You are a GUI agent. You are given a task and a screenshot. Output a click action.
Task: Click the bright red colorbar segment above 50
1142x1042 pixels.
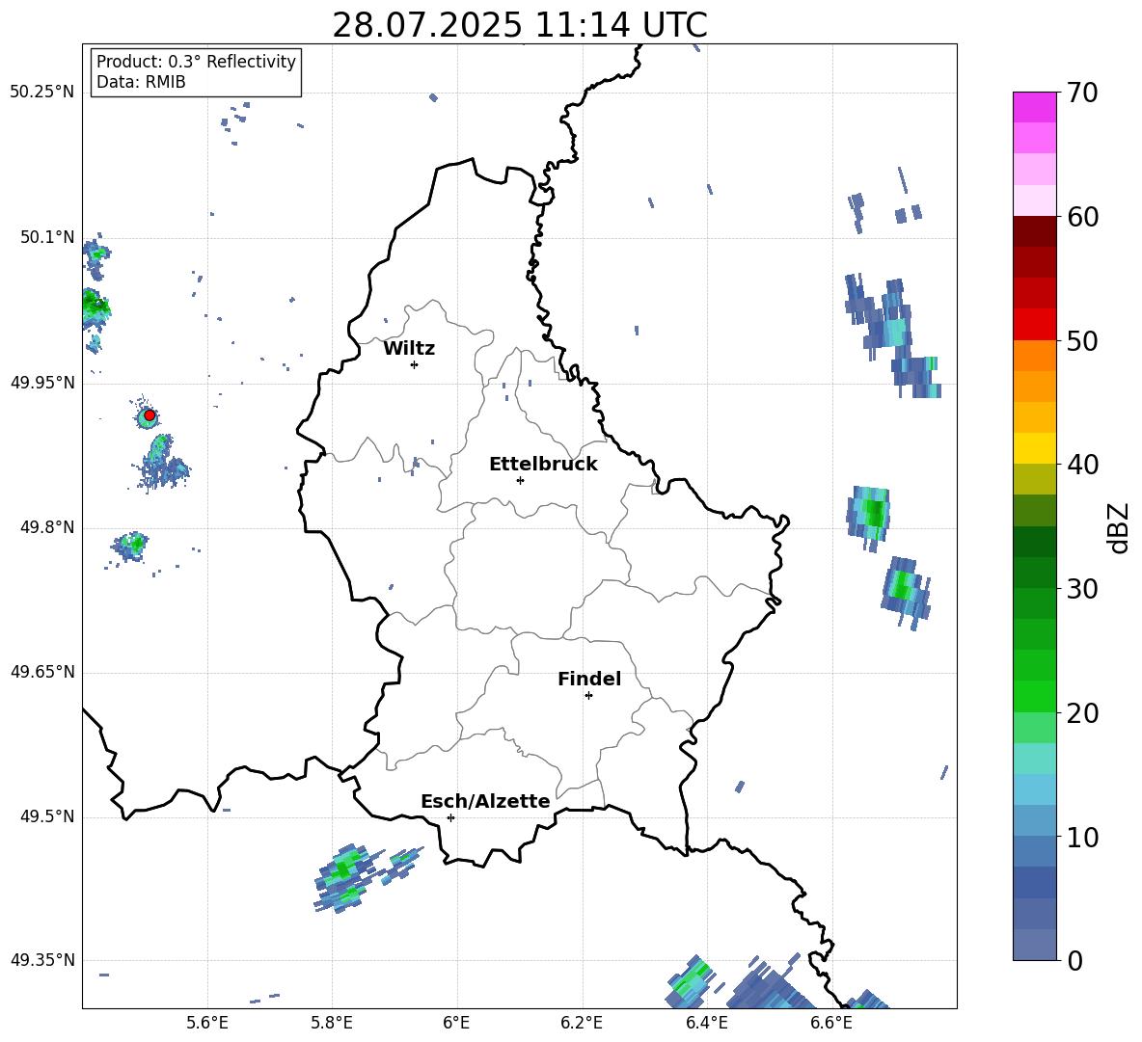pyautogui.click(x=1034, y=324)
